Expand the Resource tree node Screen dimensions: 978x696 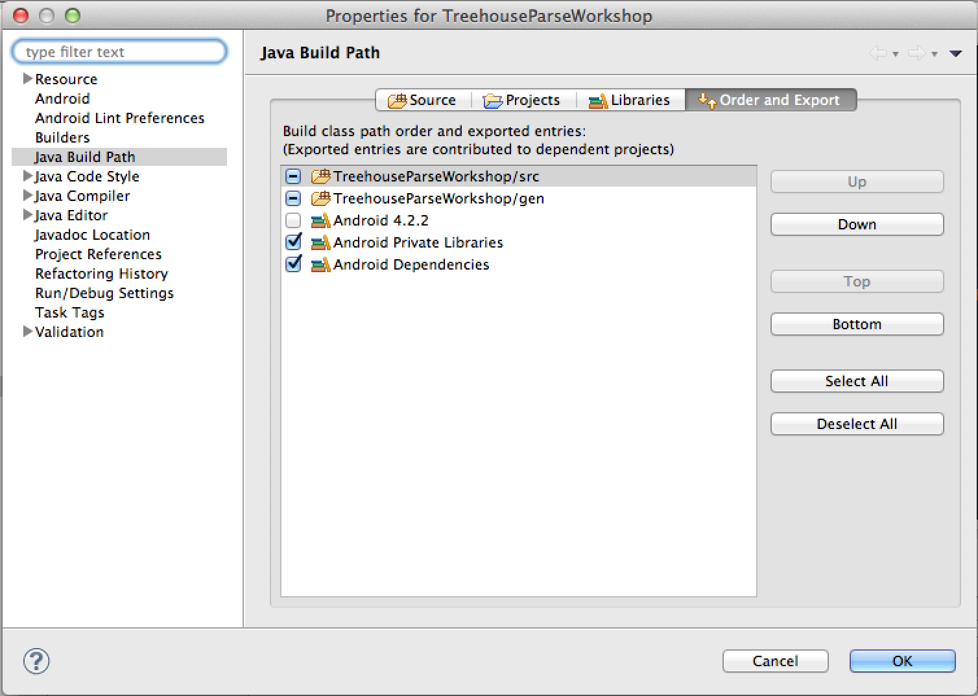click(27, 79)
